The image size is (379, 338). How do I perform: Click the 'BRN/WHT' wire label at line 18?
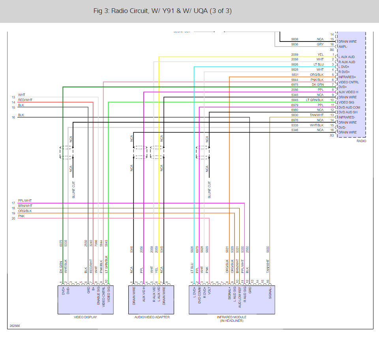(x=25, y=206)
